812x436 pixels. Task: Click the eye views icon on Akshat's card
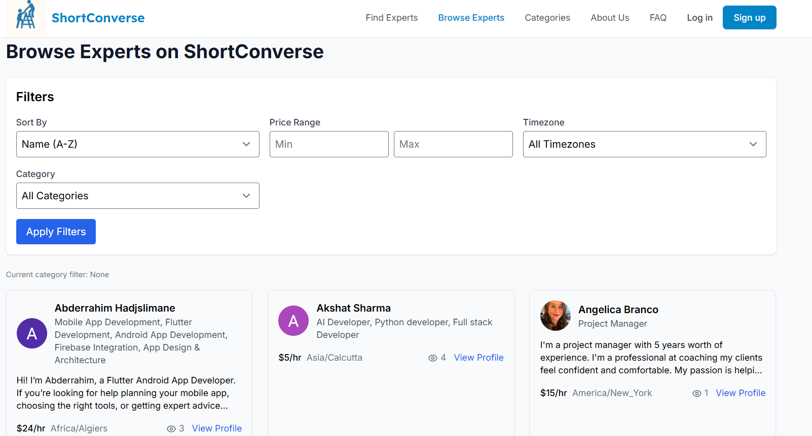(433, 358)
